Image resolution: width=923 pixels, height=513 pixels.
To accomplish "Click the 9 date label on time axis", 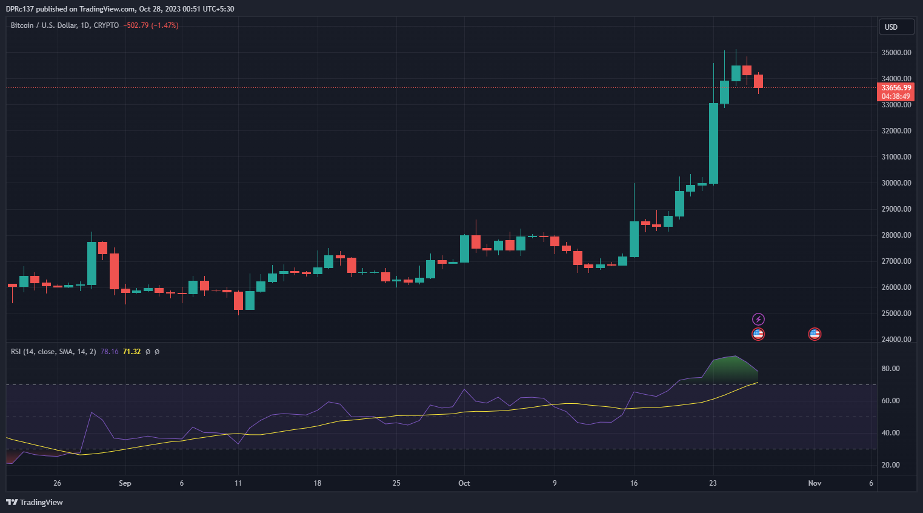I will tap(555, 483).
